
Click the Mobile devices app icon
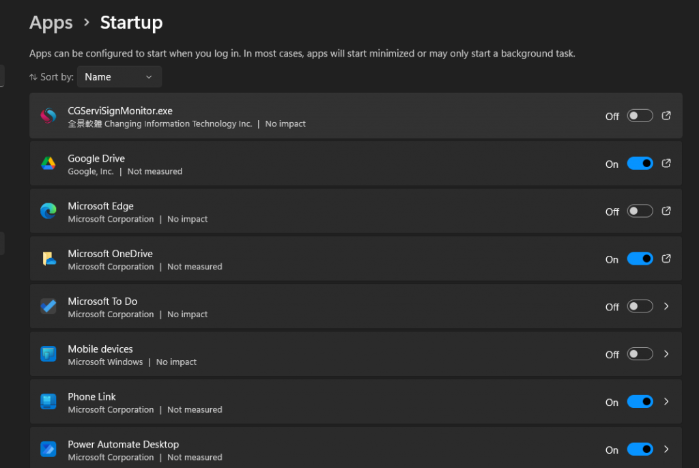[x=48, y=355]
